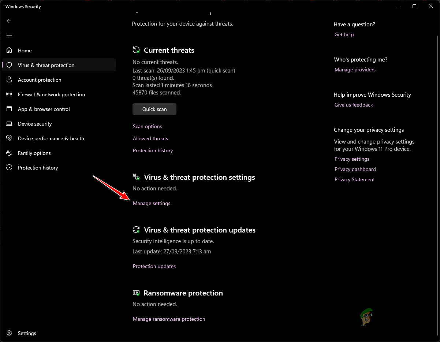Screen dimensions: 440x342
Task: Click Give us feedback
Action: [353, 105]
